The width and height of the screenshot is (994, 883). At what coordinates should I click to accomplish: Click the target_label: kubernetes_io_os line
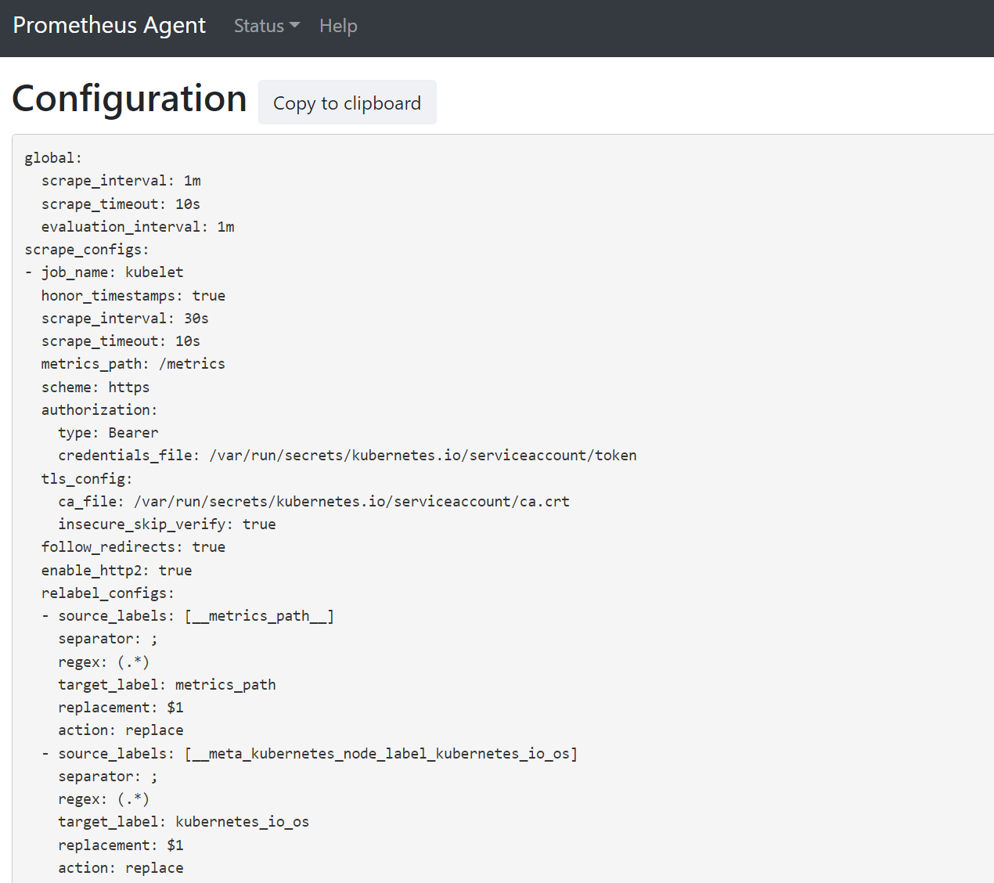183,822
